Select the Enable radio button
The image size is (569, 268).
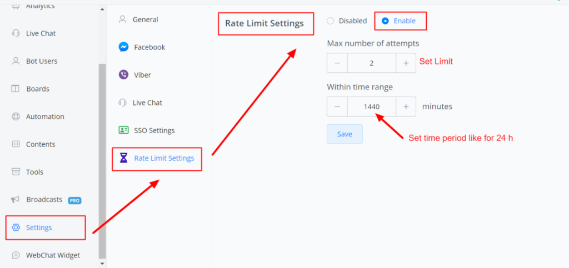(385, 21)
